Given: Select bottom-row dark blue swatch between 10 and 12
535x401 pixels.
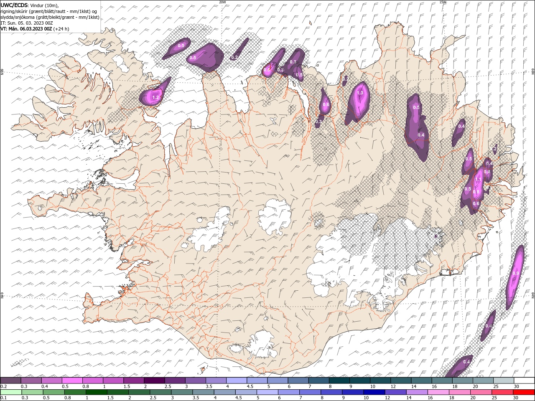Looking at the screenshot, I should tap(374, 392).
